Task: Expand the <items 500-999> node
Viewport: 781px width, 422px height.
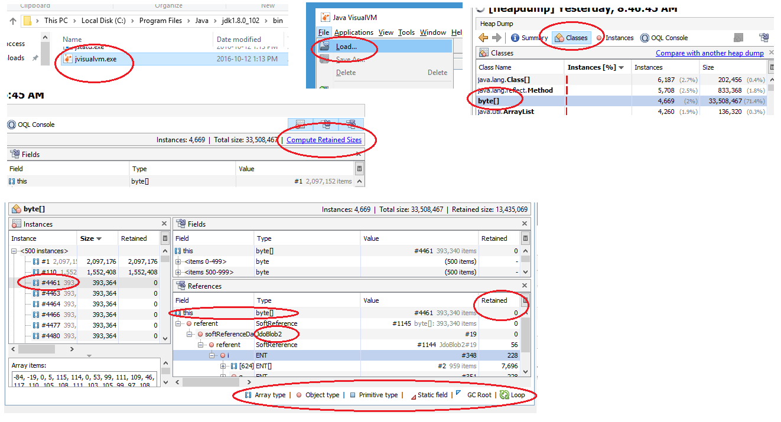Action: tap(178, 272)
